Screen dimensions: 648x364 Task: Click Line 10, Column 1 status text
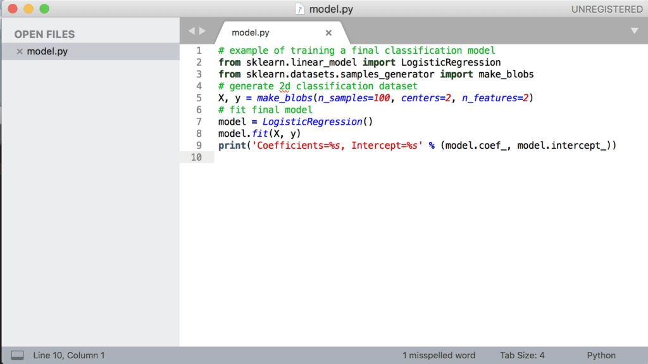pos(68,355)
